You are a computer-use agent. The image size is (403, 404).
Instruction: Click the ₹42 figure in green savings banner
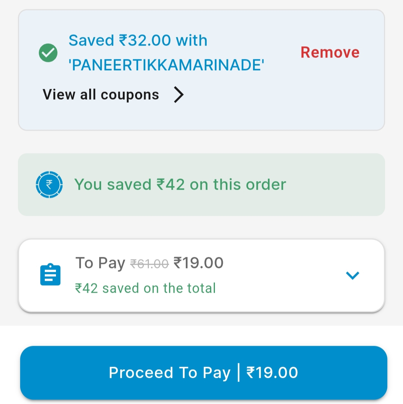[x=171, y=184]
